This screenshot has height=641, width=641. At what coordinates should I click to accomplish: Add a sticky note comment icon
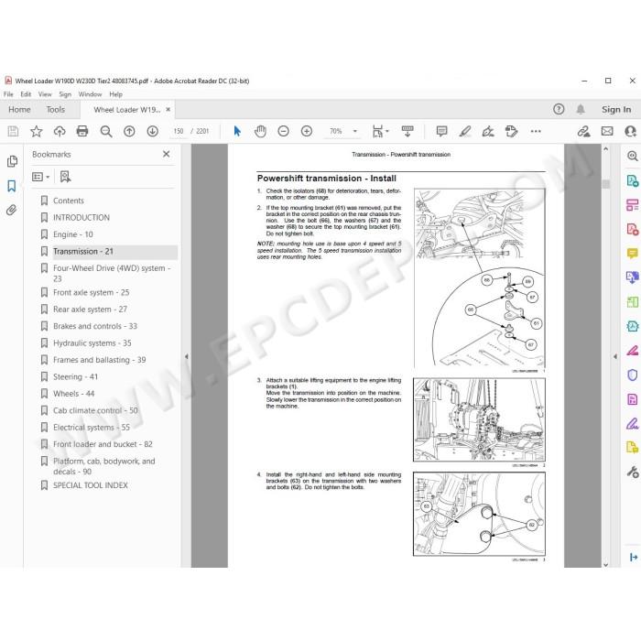pyautogui.click(x=441, y=131)
